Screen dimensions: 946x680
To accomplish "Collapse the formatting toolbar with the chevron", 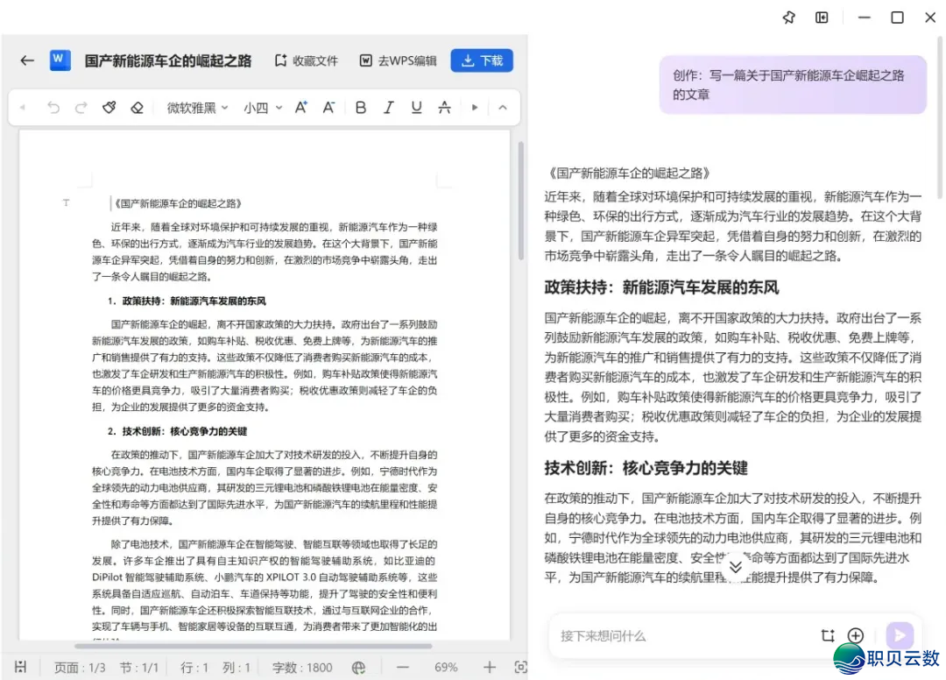I will pyautogui.click(x=503, y=108).
